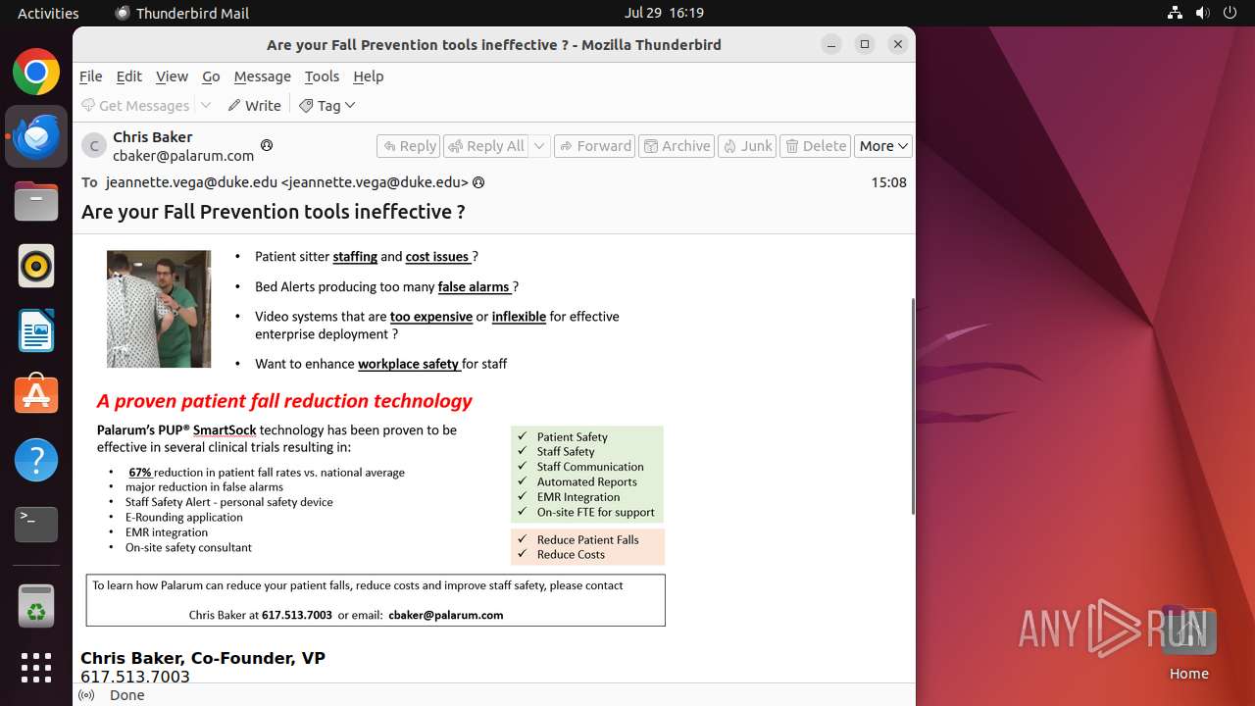Reply to the message
Viewport: 1255px width, 706px height.
(x=409, y=146)
